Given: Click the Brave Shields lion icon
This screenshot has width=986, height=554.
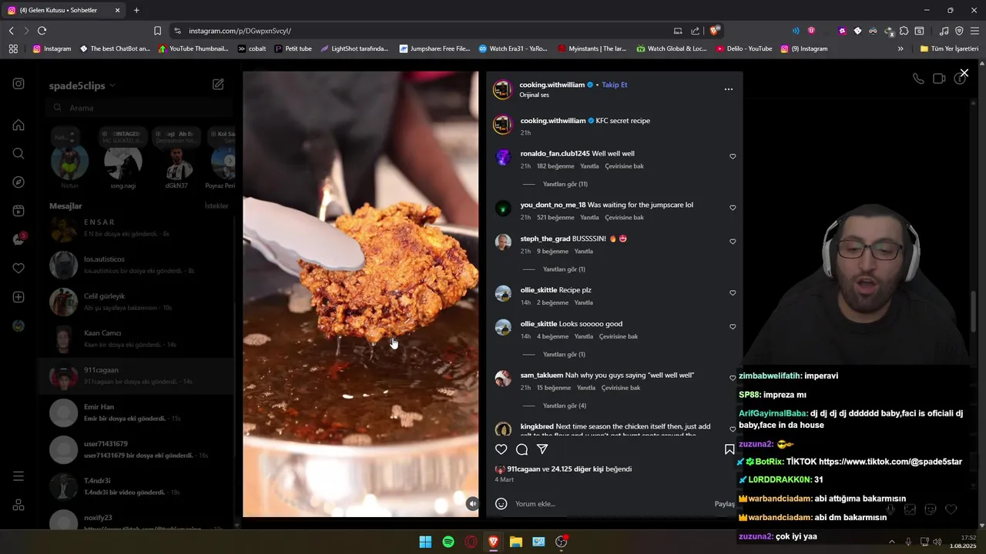Looking at the screenshot, I should tap(715, 31).
